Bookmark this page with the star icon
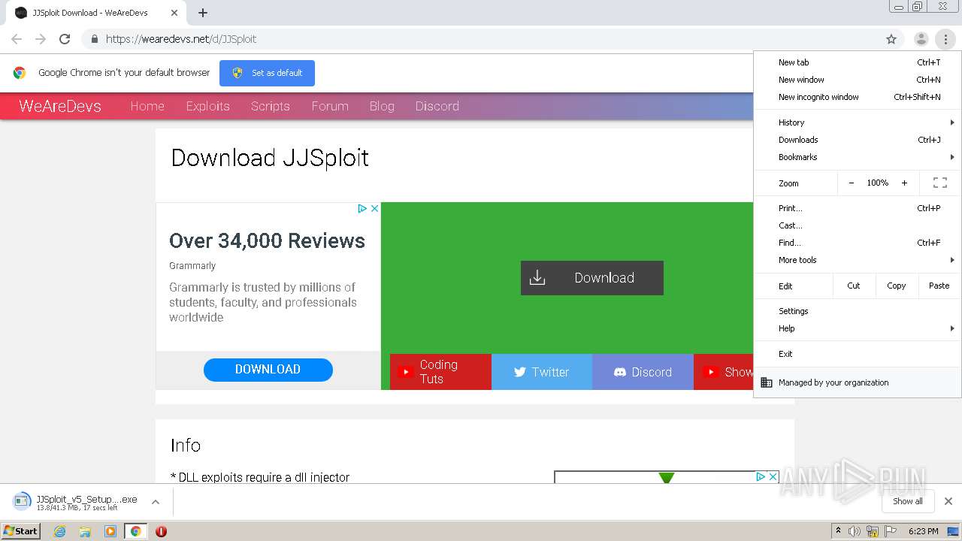The width and height of the screenshot is (962, 541). (x=891, y=39)
